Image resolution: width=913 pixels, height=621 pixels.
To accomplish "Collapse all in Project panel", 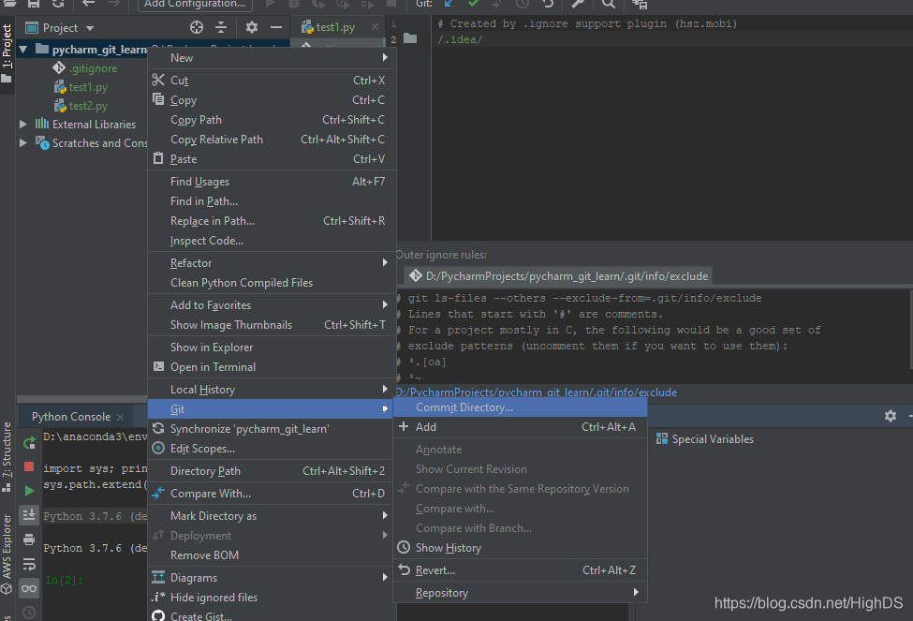I will [x=221, y=27].
